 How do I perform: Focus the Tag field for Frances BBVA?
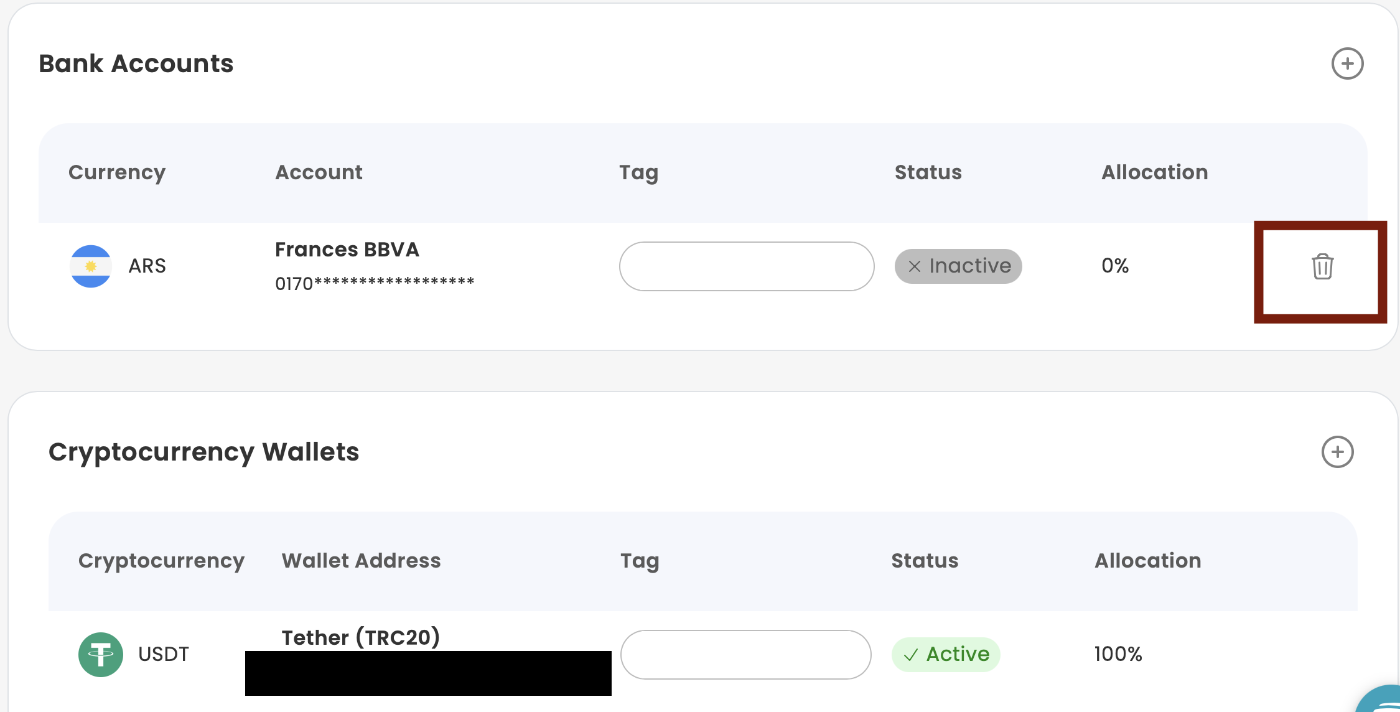point(747,266)
